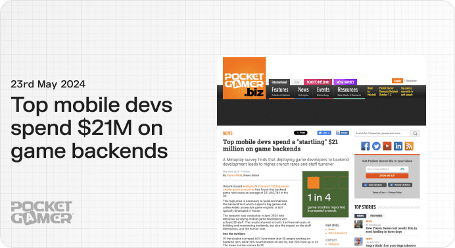Open the New Pixion Games story thumbnail
The height and width of the screenshot is (248, 455).
pyautogui.click(x=358, y=224)
